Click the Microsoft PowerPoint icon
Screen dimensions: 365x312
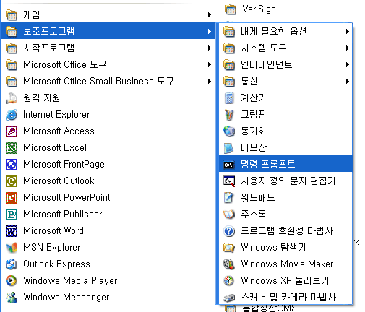coord(12,198)
